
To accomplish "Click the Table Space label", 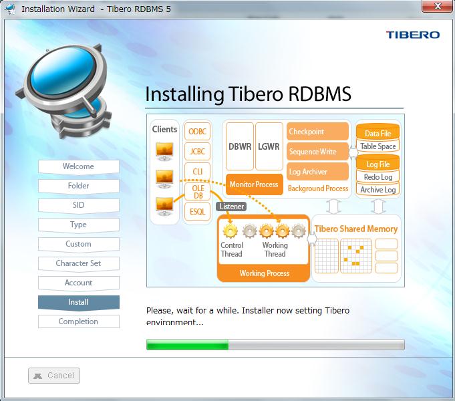I will click(378, 146).
